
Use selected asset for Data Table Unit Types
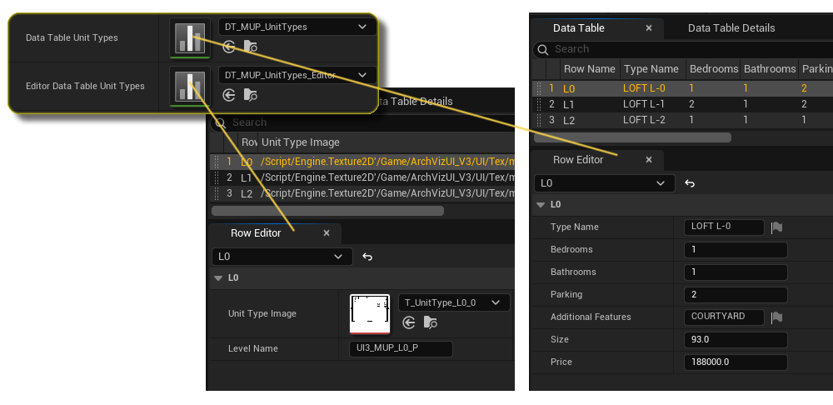228,47
